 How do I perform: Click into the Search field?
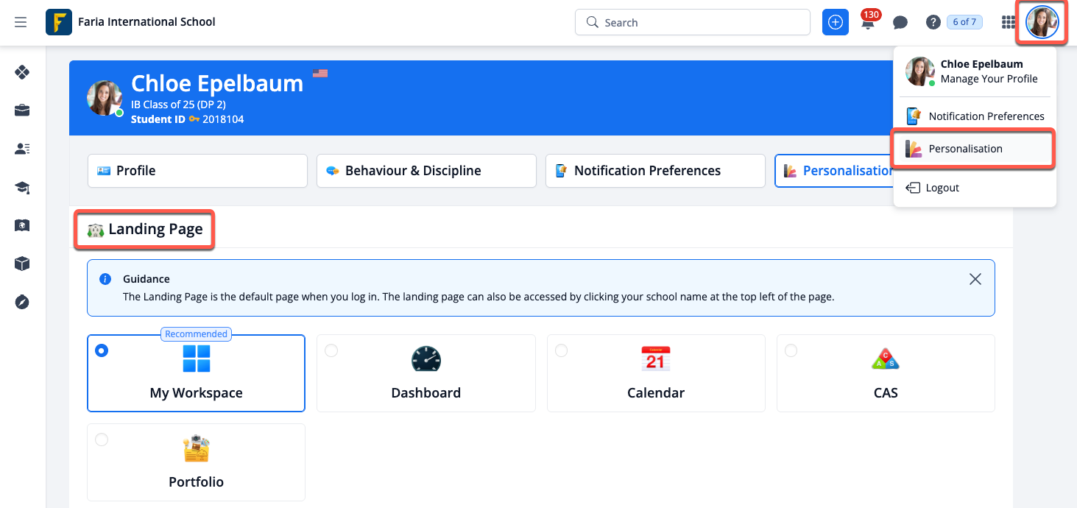(692, 22)
